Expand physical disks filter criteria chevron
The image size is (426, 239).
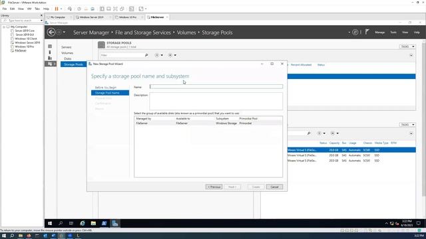click(x=411, y=133)
